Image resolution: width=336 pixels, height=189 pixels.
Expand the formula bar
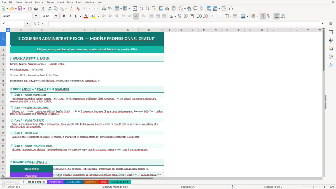click(x=323, y=24)
